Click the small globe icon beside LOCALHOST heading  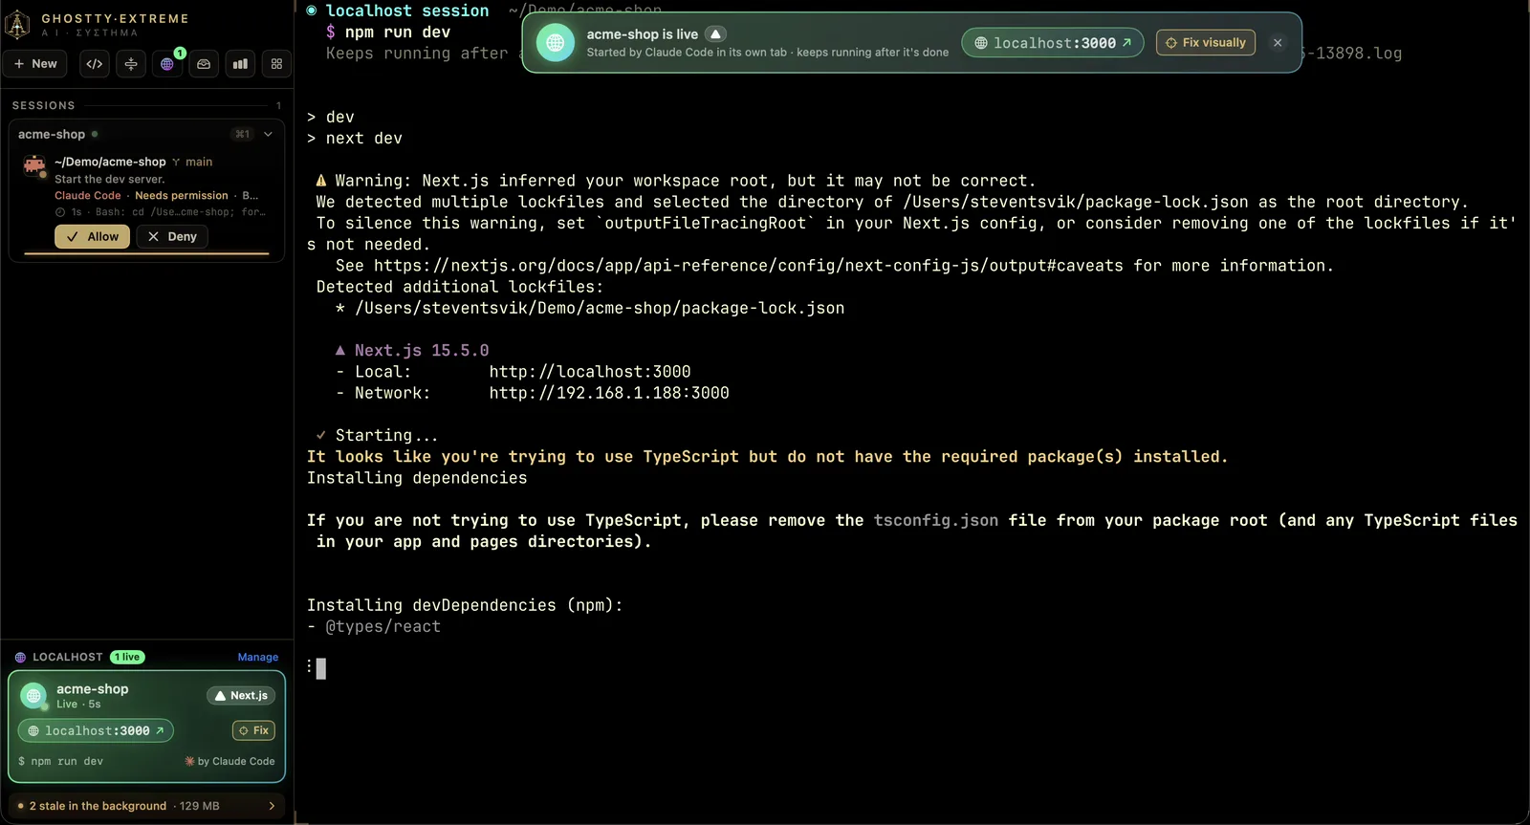[x=20, y=658]
